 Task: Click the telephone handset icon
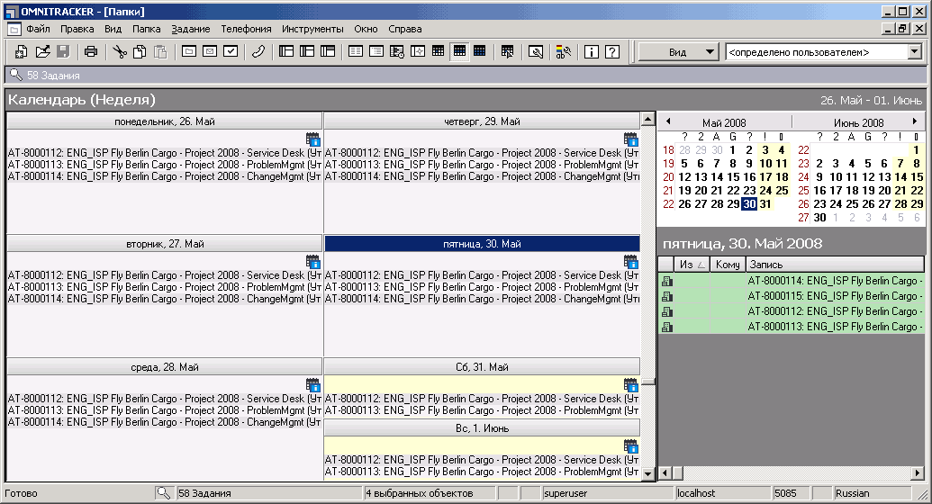point(258,51)
